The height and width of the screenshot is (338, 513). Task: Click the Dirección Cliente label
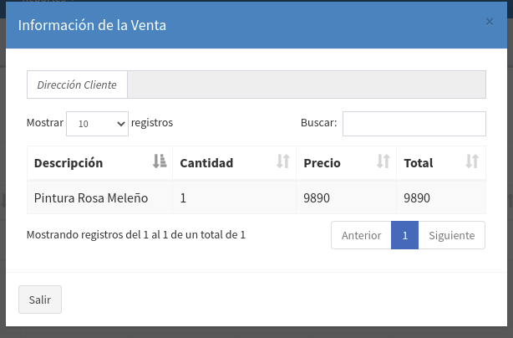tap(78, 85)
